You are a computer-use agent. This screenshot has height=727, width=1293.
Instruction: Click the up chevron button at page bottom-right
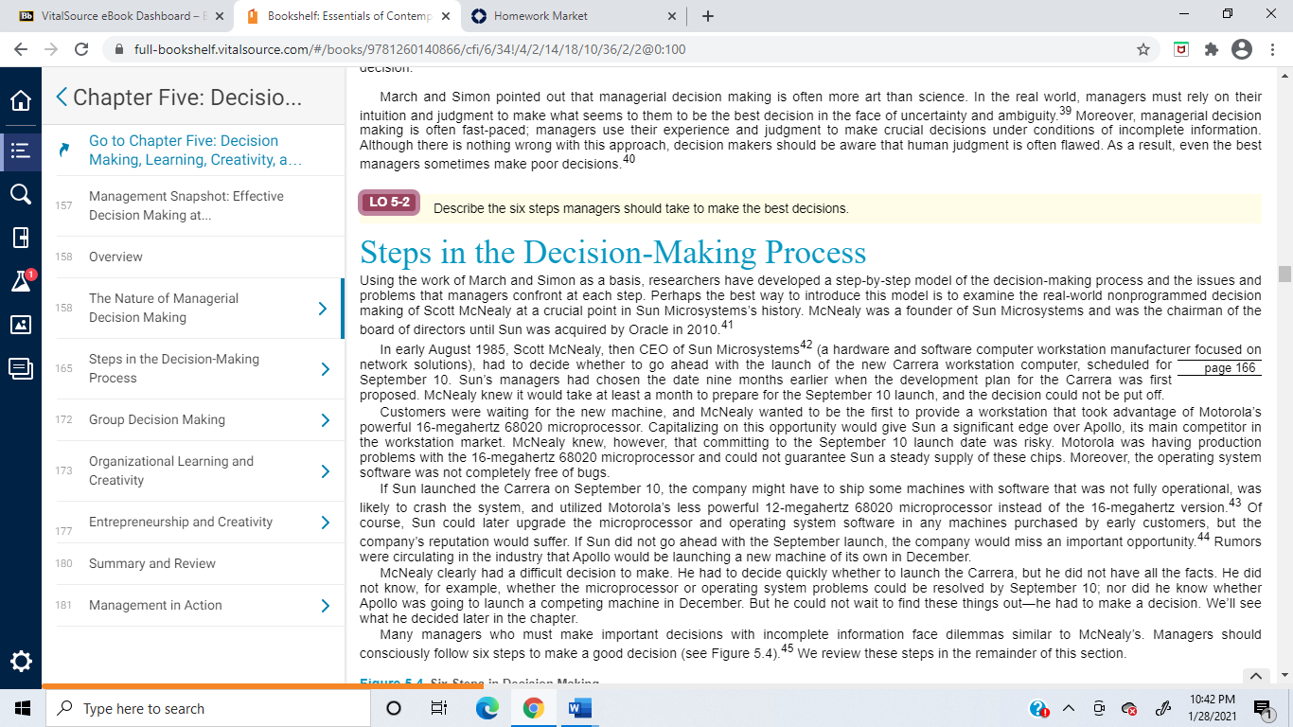point(1256,676)
